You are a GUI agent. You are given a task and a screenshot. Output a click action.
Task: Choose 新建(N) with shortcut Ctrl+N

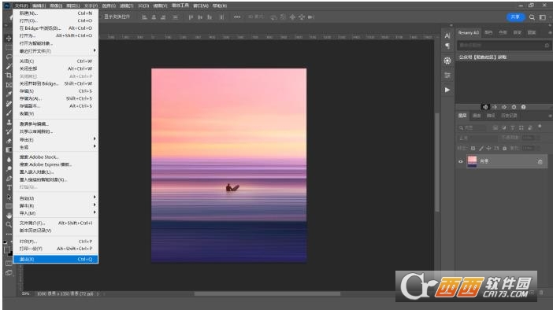click(56, 13)
